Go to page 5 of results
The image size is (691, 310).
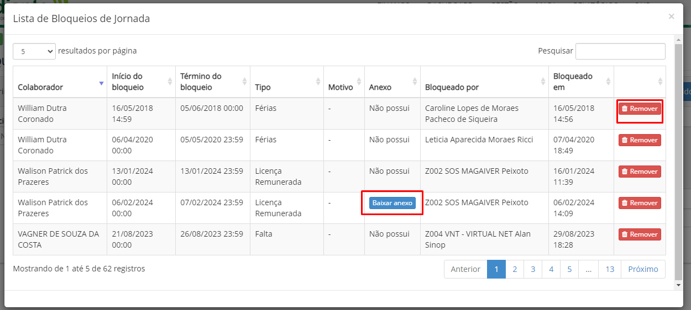pos(569,269)
